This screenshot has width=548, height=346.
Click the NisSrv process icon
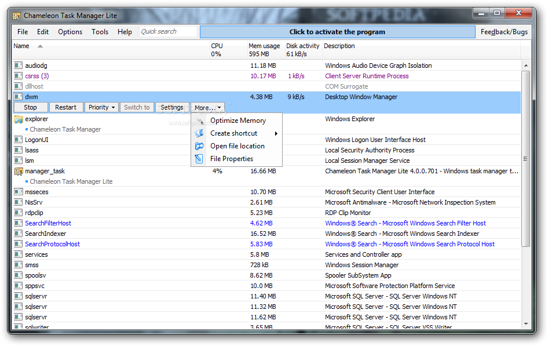(x=18, y=202)
